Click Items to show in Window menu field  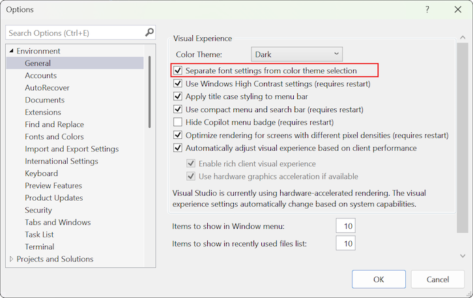tap(346, 226)
